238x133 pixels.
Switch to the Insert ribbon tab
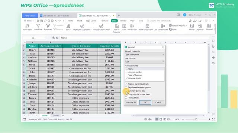pos(80,21)
